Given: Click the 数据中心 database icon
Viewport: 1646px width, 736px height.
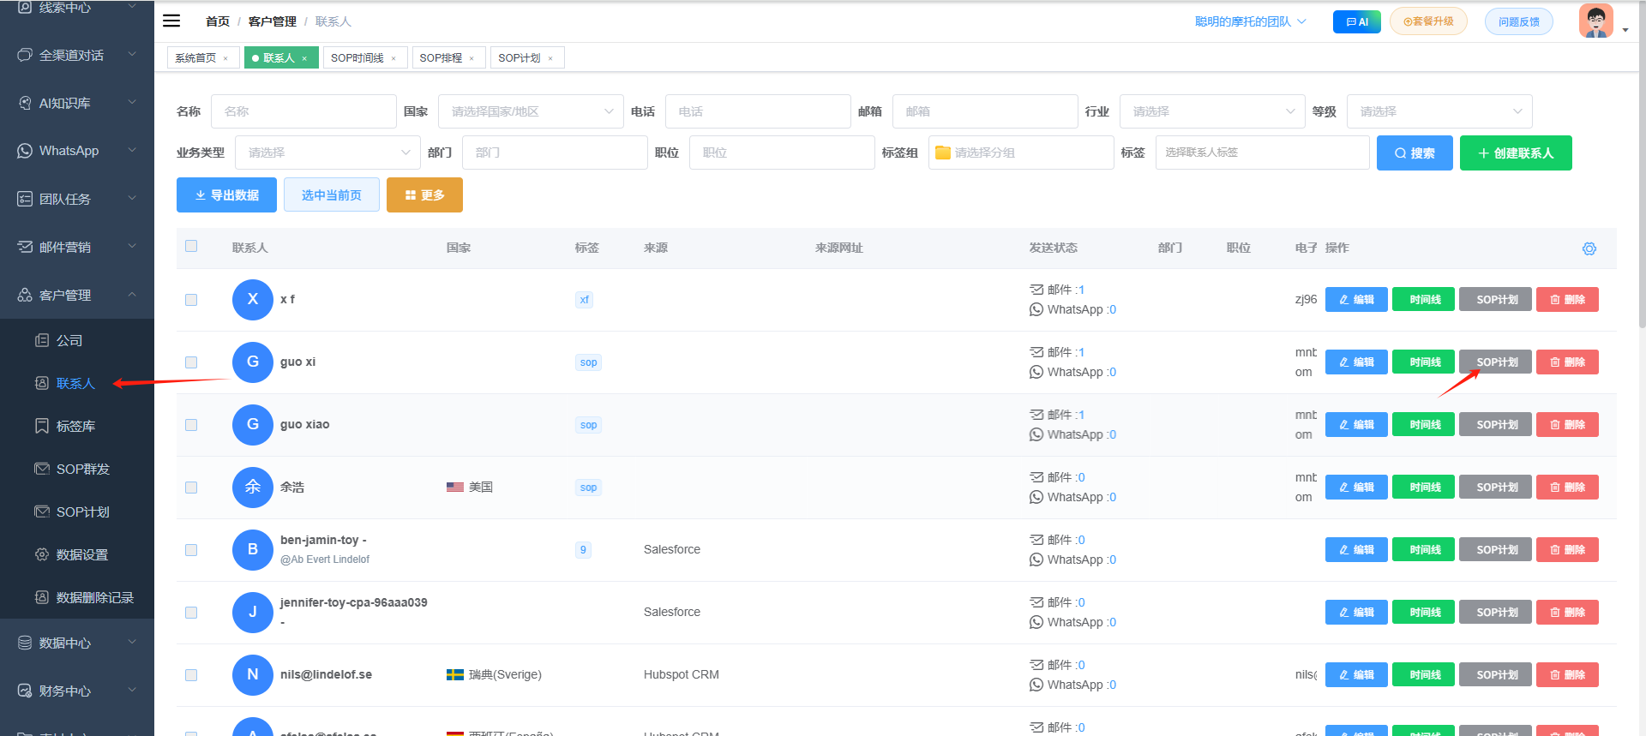Looking at the screenshot, I should [x=25, y=643].
